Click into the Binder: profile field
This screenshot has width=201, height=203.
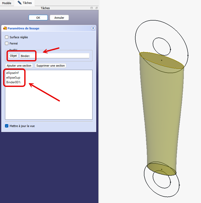pyautogui.click(x=55, y=56)
